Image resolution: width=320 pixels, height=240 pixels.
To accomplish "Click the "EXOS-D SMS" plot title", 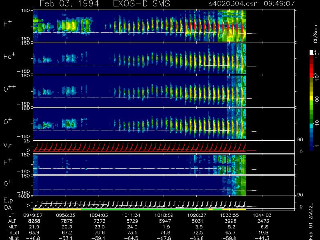I will tap(142, 4).
